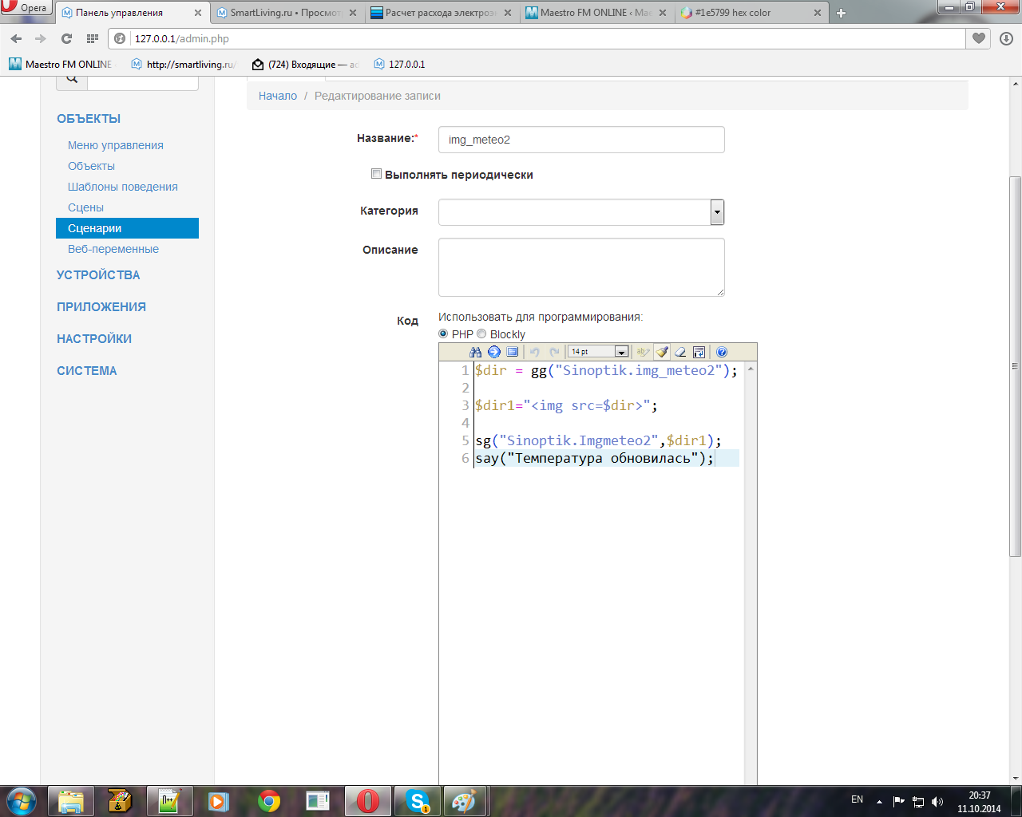The image size is (1022, 817).
Task: Click the Название input field
Action: [x=581, y=140]
